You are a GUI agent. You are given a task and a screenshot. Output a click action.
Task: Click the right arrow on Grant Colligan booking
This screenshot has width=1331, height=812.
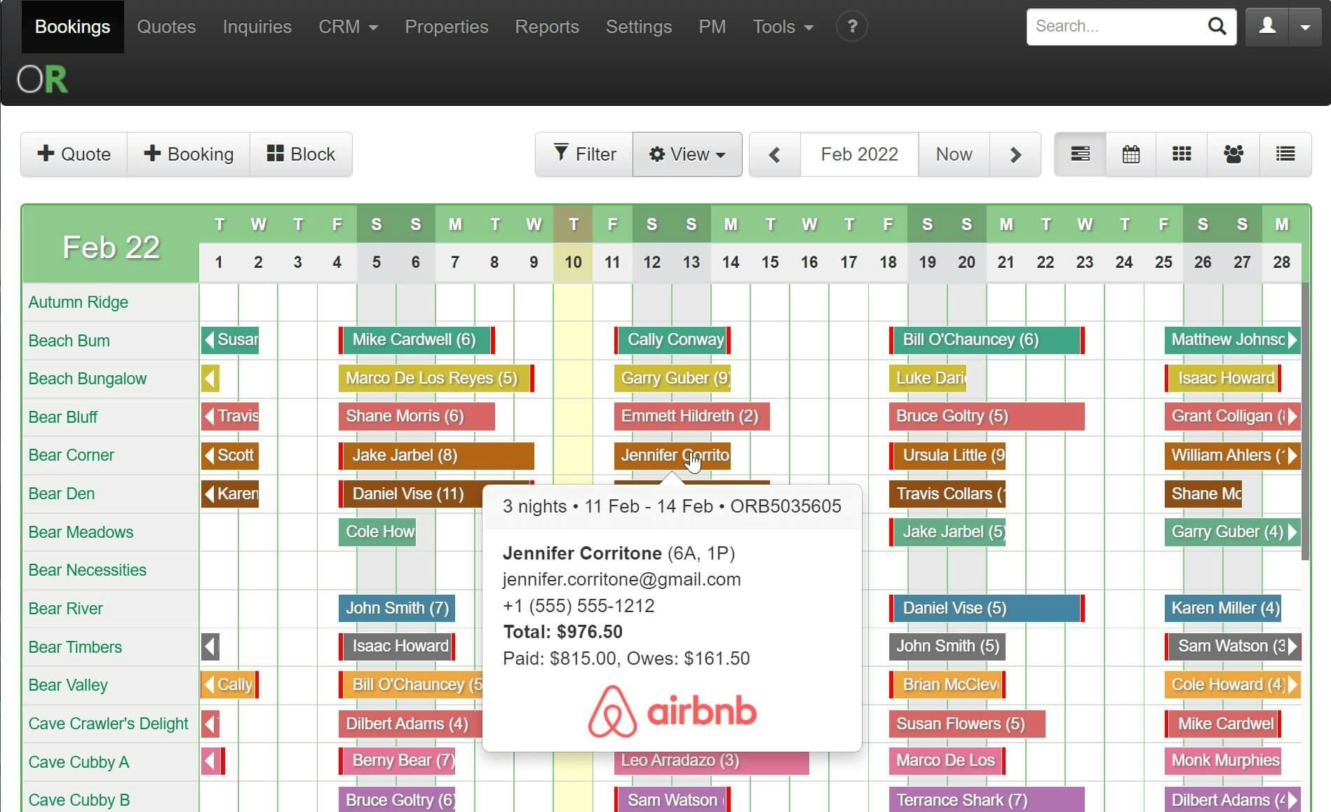(1292, 417)
